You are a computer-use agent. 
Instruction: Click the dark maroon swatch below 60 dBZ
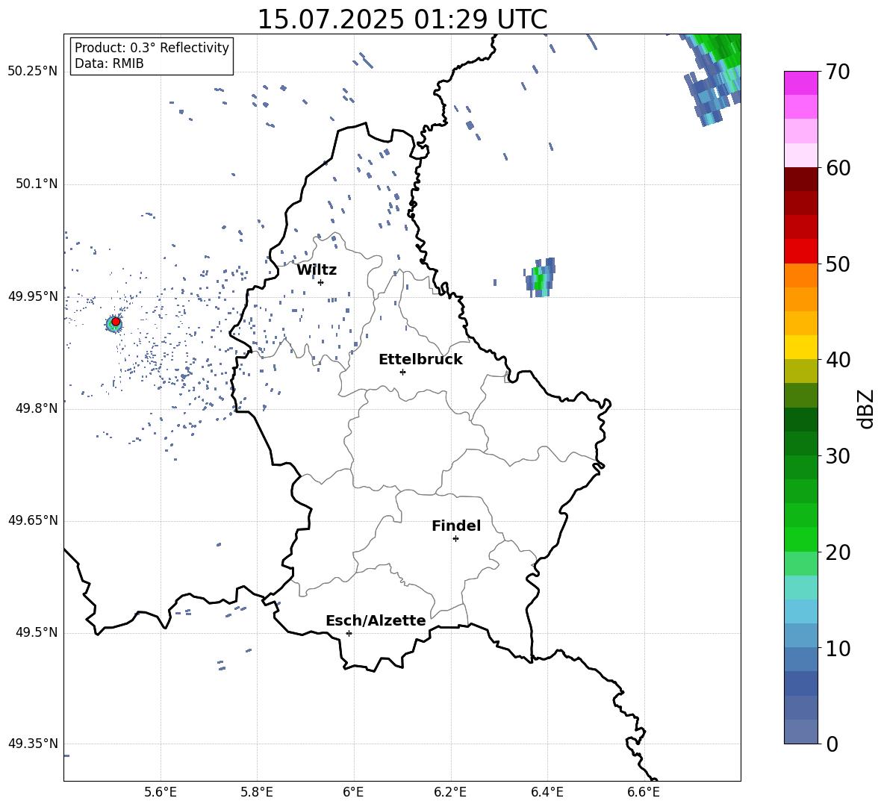[801, 180]
